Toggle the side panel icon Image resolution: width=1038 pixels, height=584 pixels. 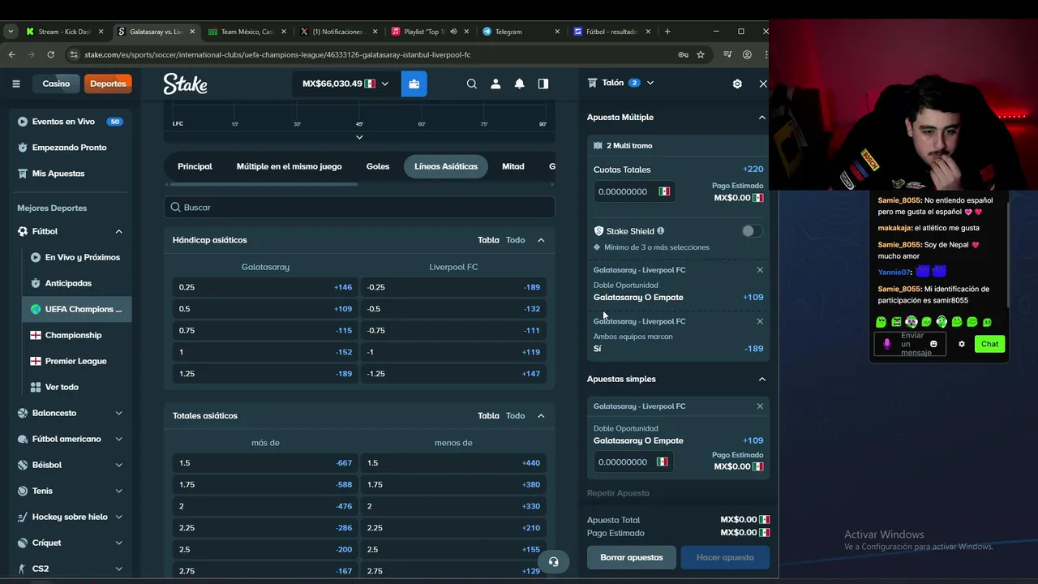[543, 84]
